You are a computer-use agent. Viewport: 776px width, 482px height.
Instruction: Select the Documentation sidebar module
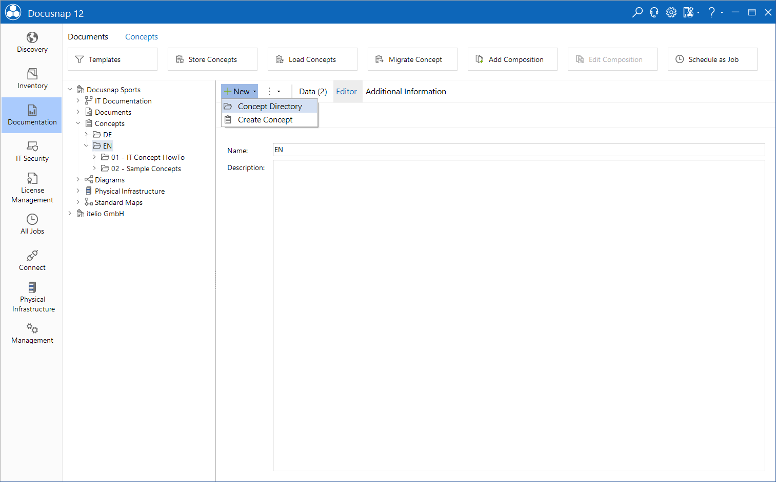pyautogui.click(x=32, y=115)
